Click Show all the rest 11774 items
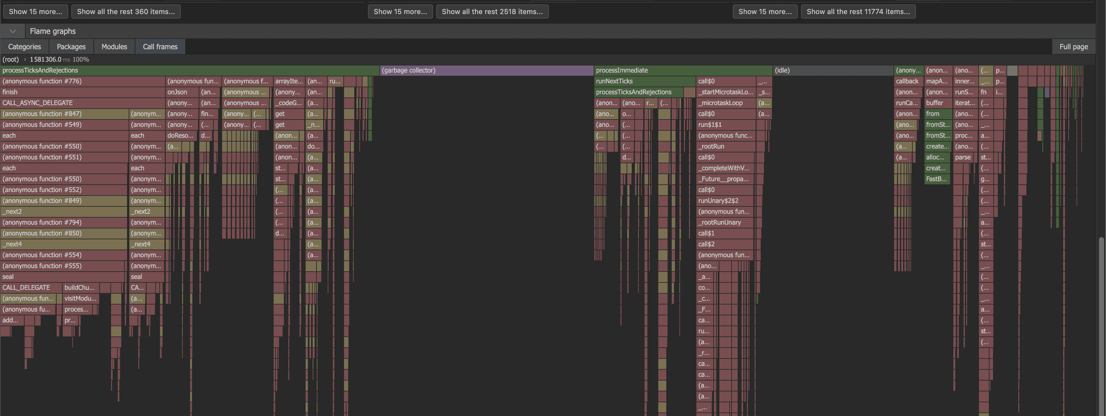This screenshot has height=416, width=1106. click(858, 12)
